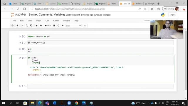The height and width of the screenshot is (106, 188).
Task: Click the Trusted notebook indicator
Action: (x=147, y=21)
